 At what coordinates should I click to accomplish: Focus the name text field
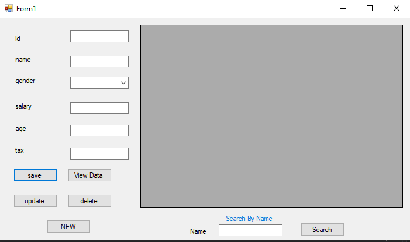point(99,61)
